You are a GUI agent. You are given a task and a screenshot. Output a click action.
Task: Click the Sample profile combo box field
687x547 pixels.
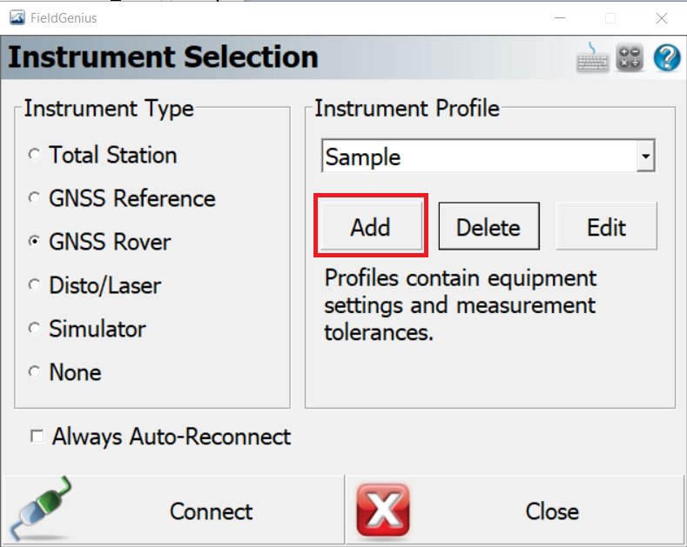[x=488, y=157]
